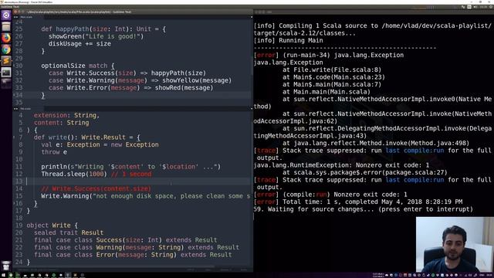Click tab navigation arrows beside File.scala tab
This screenshot has width=494, height=278.
pos(15,109)
